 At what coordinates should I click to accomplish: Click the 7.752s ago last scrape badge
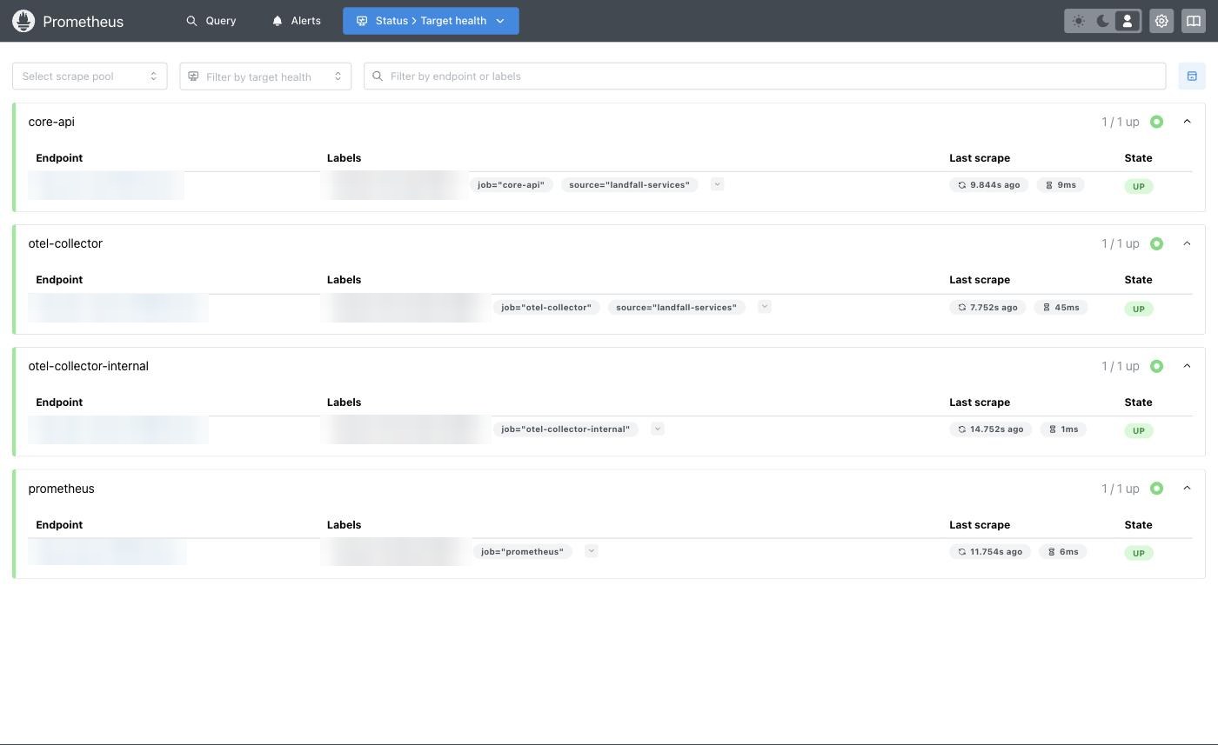[987, 308]
